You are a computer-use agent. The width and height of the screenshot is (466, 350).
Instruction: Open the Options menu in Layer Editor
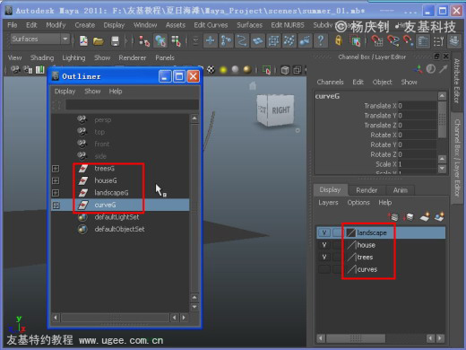(358, 203)
